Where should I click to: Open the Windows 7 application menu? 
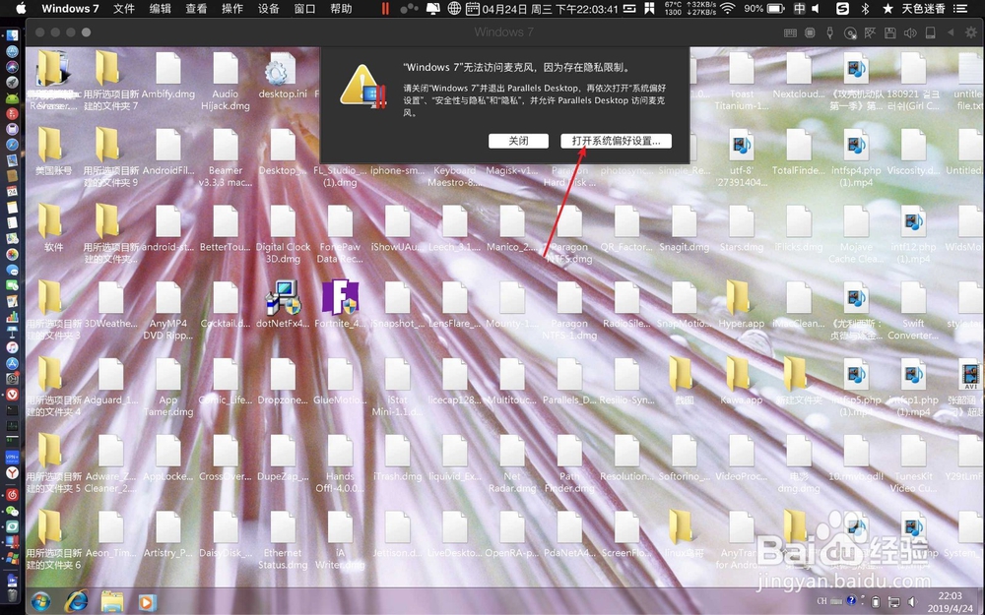click(70, 9)
